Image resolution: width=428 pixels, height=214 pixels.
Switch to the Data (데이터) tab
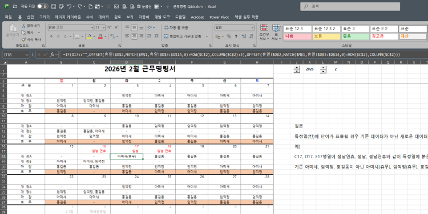[103, 17]
